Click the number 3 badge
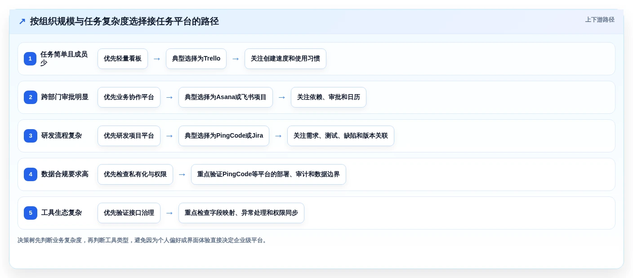The image size is (633, 278). [x=31, y=136]
